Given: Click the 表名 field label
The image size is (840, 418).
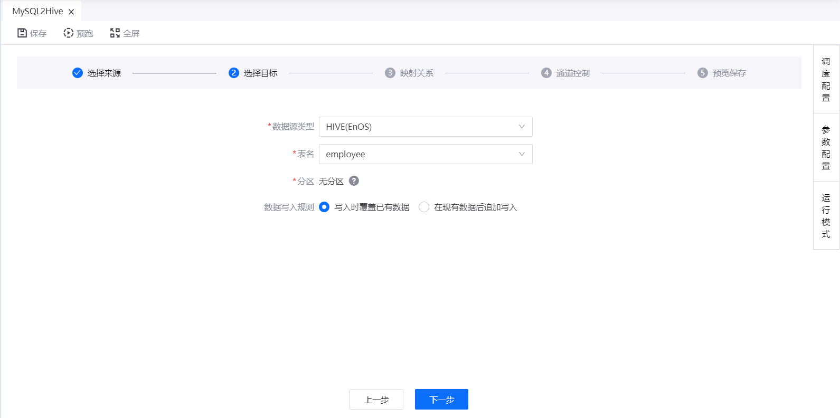Looking at the screenshot, I should [306, 154].
